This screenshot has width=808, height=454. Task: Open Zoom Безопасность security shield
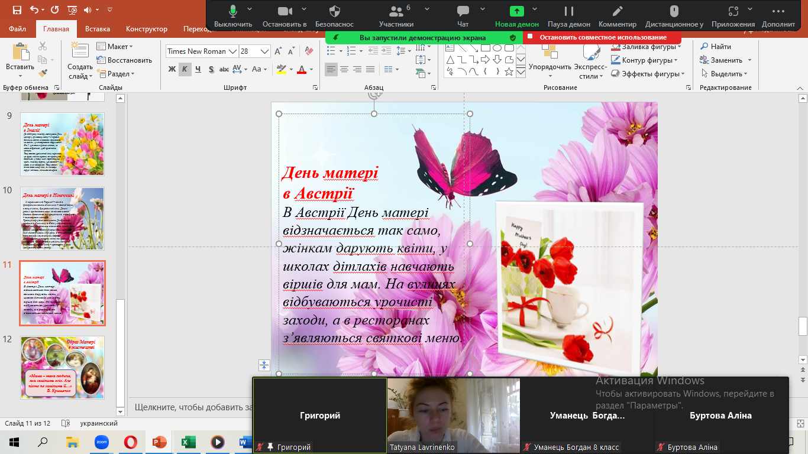tap(335, 16)
